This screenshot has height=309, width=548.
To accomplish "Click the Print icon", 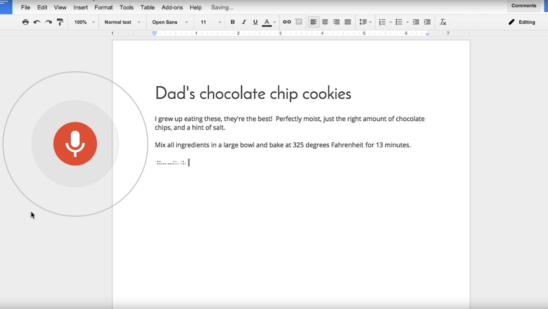I will point(25,22).
